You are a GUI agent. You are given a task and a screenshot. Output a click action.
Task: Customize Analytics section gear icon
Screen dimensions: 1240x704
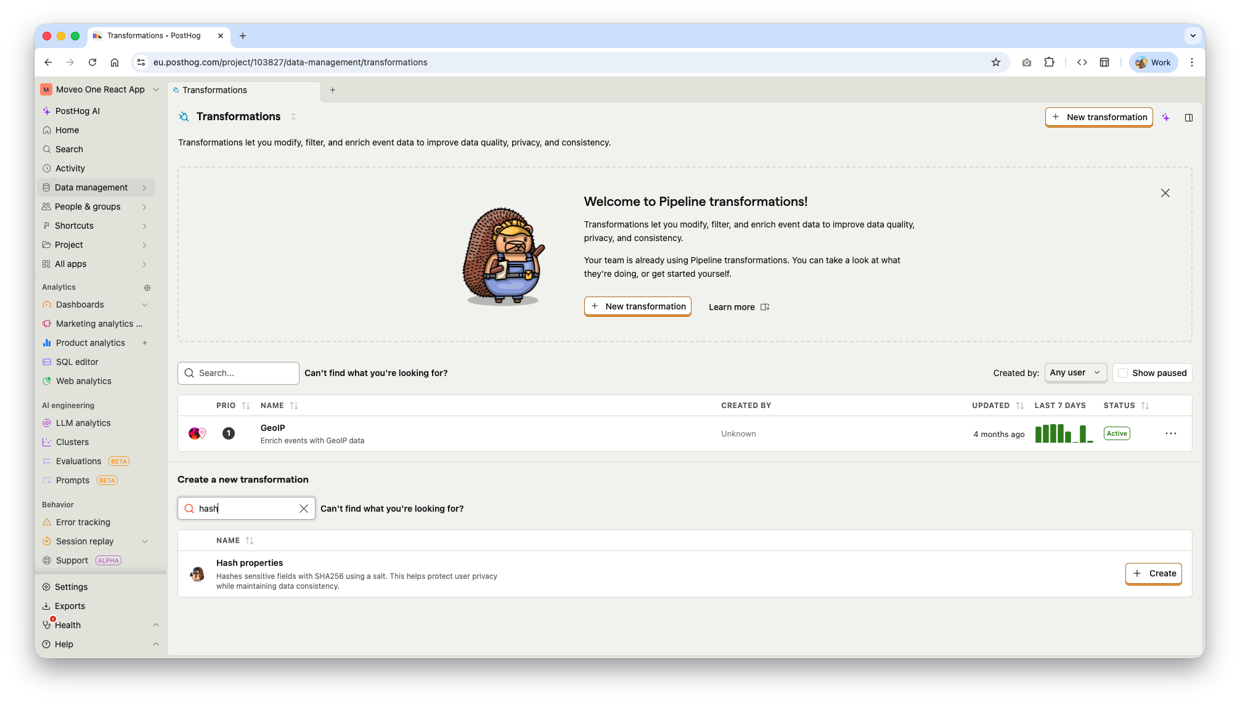click(147, 288)
